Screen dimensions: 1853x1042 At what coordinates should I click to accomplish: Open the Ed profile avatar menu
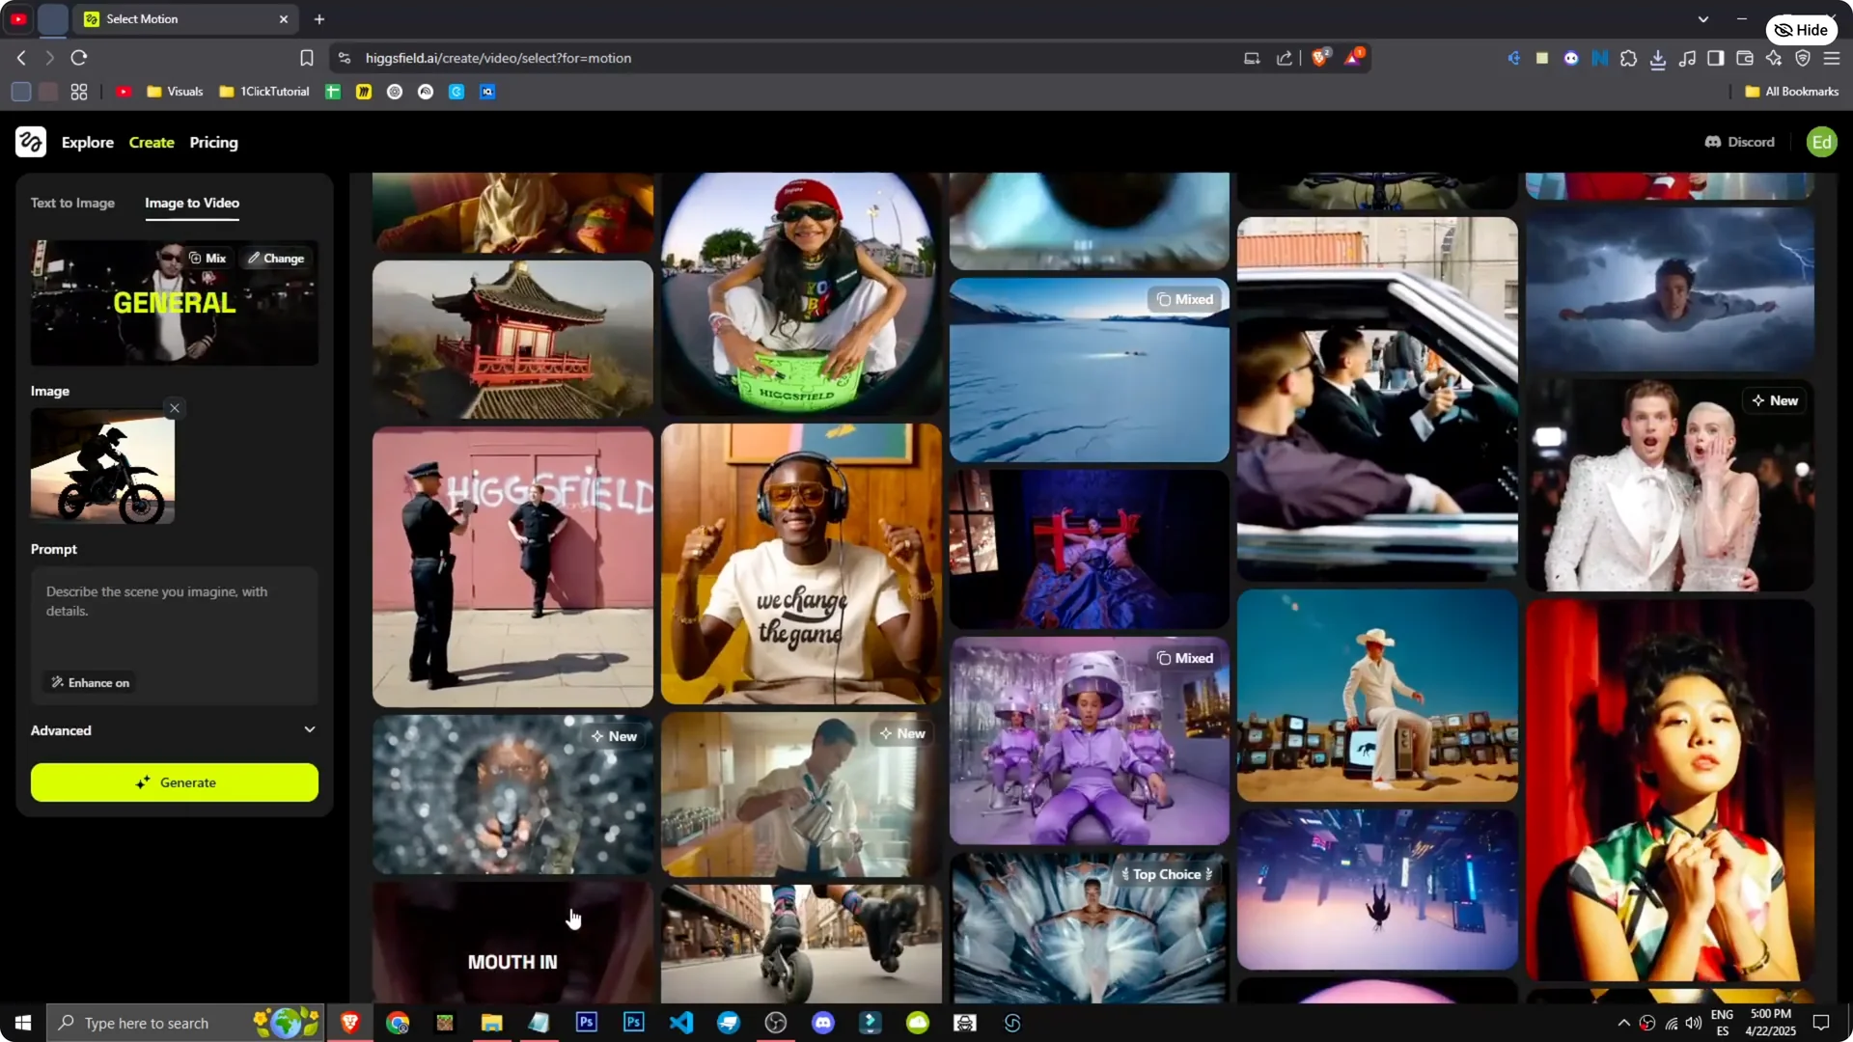[x=1822, y=142]
